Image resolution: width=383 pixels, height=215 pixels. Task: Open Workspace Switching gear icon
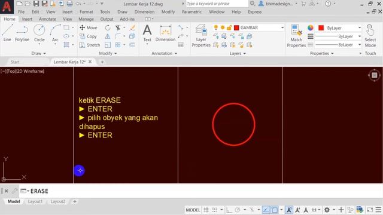pyautogui.click(x=327, y=210)
